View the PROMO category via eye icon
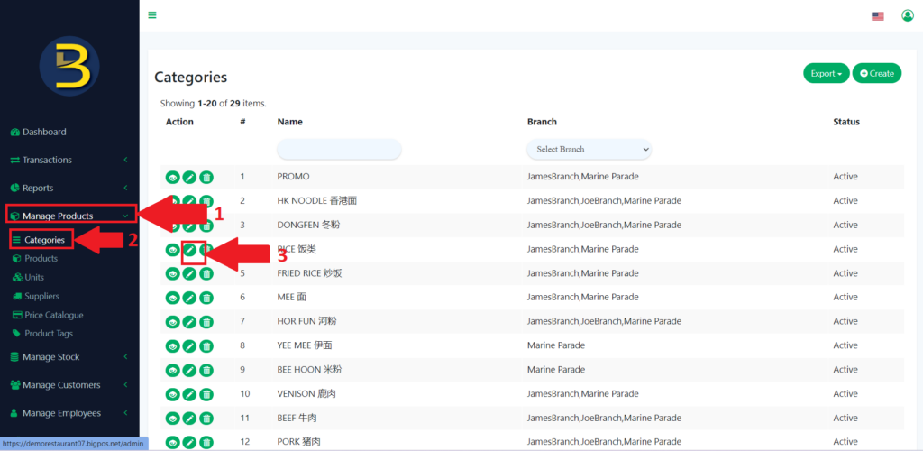The image size is (923, 451). (x=172, y=177)
